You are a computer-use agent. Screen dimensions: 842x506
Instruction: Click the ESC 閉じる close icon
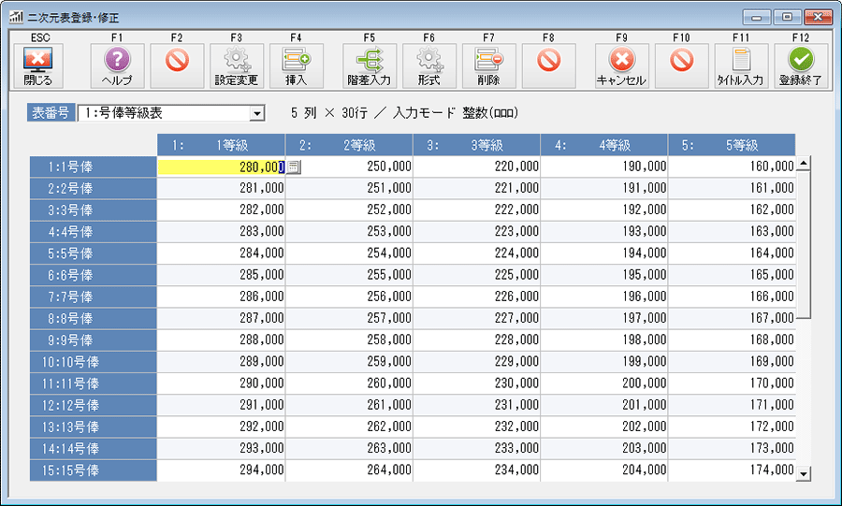point(38,66)
